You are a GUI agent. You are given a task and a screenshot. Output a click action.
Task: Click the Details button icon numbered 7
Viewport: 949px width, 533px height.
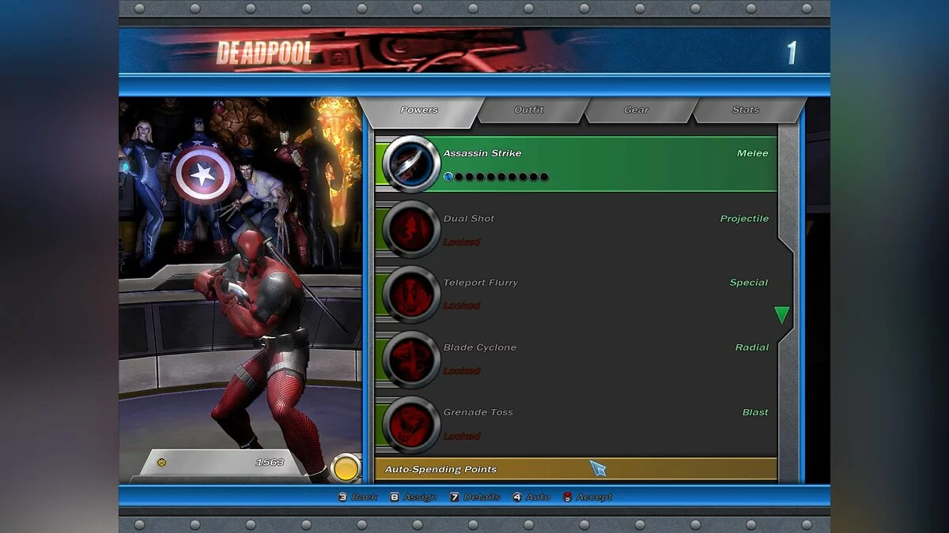(x=455, y=497)
